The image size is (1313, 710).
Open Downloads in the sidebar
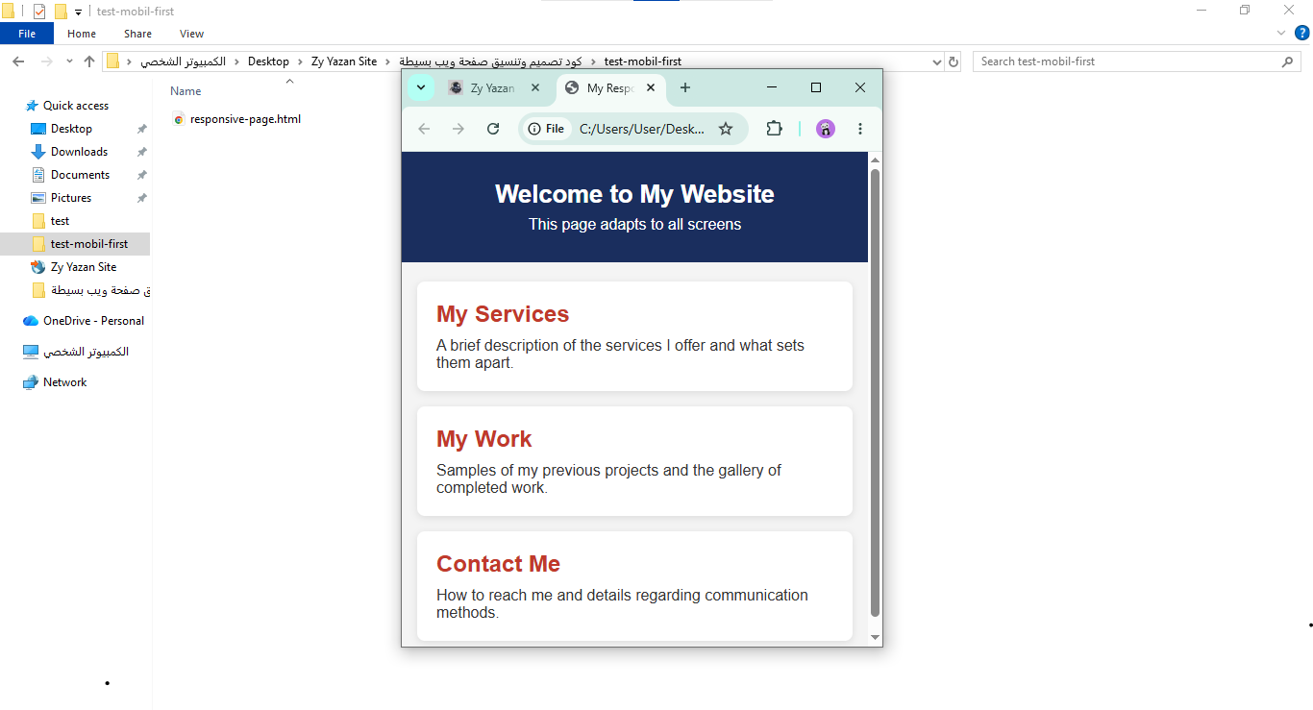coord(79,152)
